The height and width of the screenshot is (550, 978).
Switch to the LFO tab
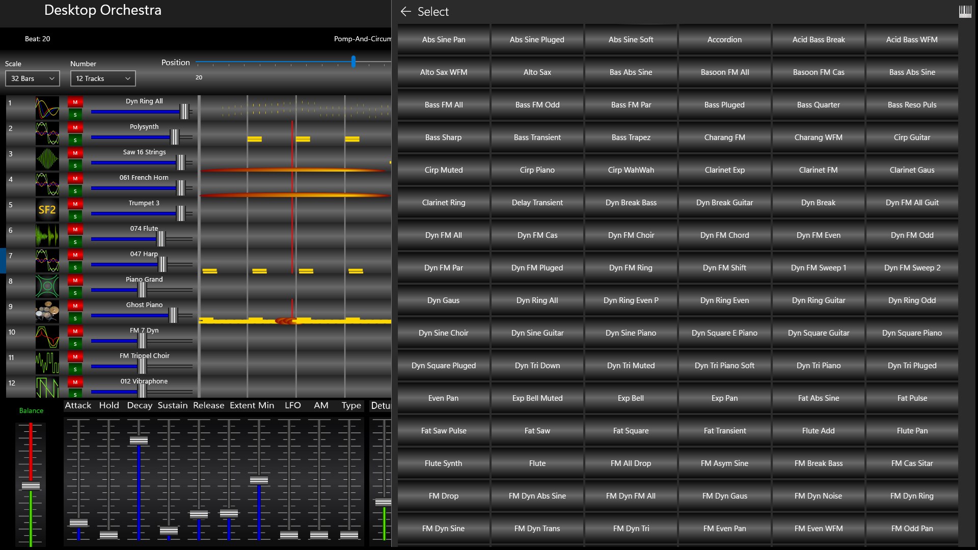pyautogui.click(x=292, y=405)
